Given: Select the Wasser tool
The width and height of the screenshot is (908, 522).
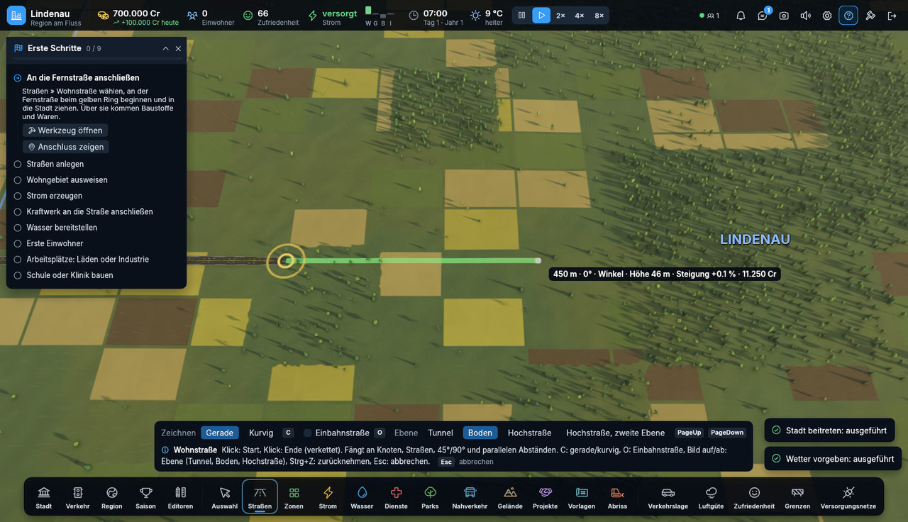Looking at the screenshot, I should [362, 497].
